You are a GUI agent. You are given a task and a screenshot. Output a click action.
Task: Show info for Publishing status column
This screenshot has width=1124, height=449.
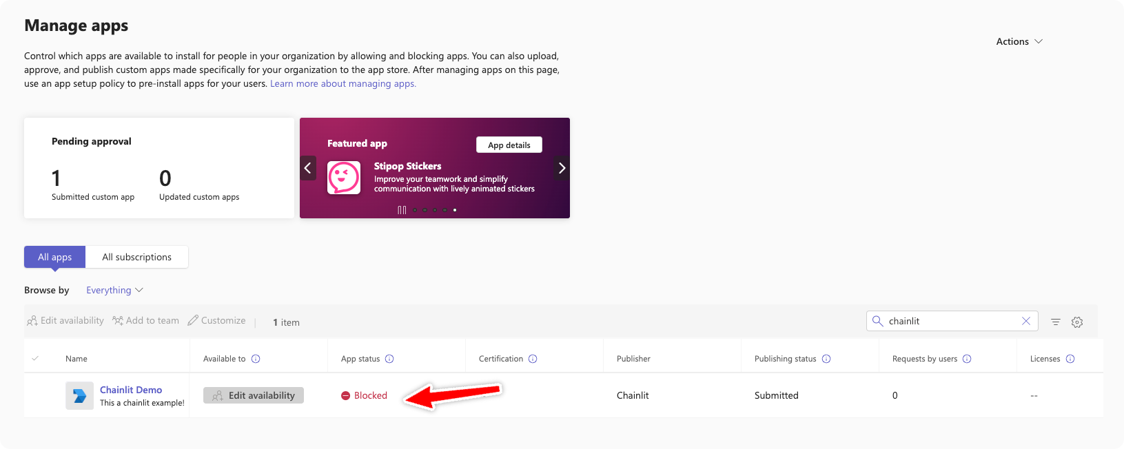pyautogui.click(x=826, y=359)
